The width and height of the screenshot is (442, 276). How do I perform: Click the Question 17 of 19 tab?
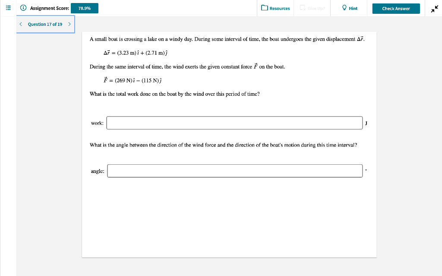[x=45, y=25]
